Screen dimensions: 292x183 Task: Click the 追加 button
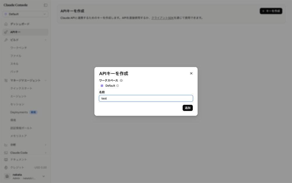[187, 108]
